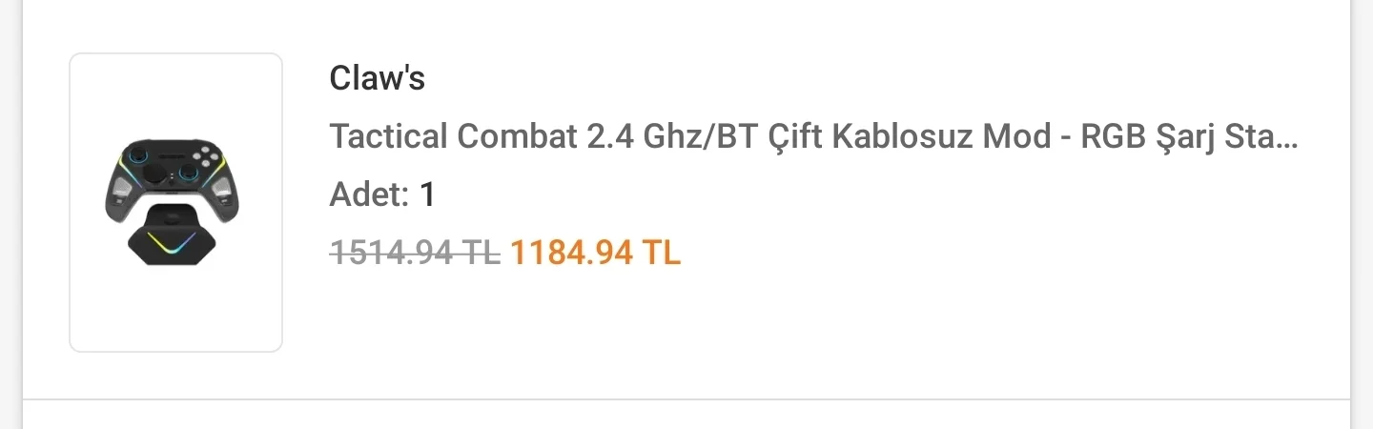Click the crossed-out 1514.94 TL price
This screenshot has width=1373, height=429.
pyautogui.click(x=415, y=253)
